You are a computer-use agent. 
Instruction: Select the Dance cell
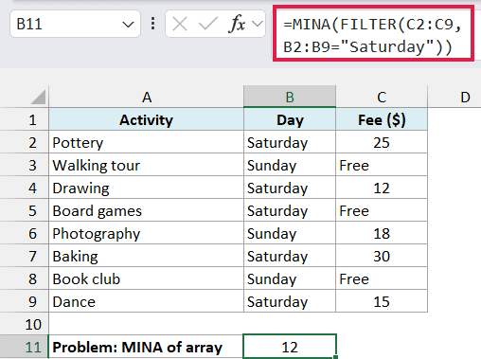click(x=147, y=301)
